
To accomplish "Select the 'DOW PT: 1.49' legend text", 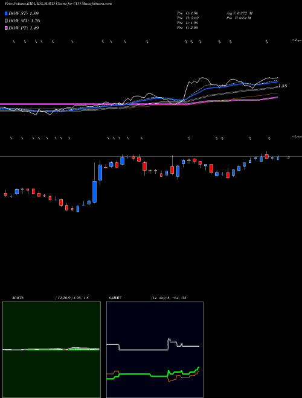I will 24,28.
